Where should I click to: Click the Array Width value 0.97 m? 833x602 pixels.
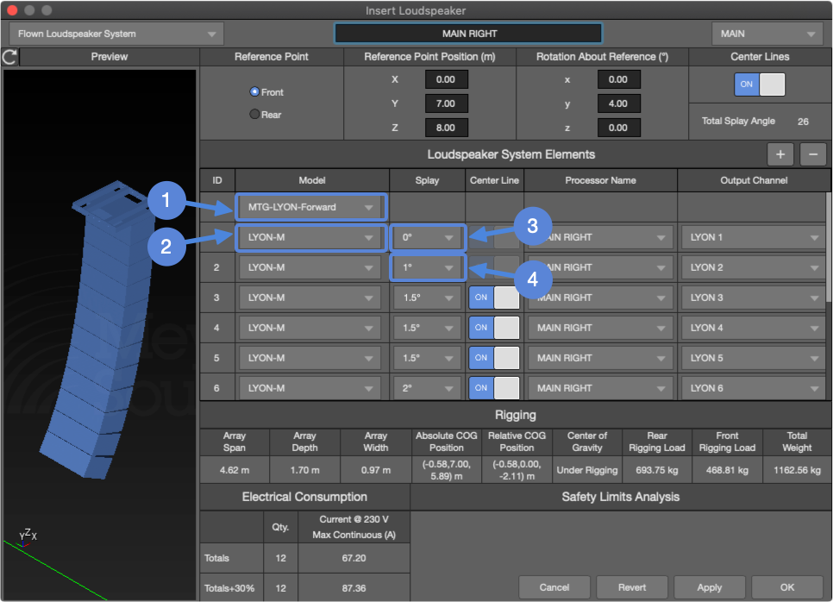(376, 470)
